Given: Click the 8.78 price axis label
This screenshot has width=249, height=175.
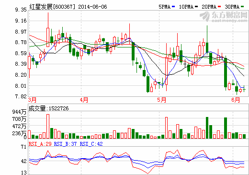Looking at the screenshot, I should coord(21,42).
